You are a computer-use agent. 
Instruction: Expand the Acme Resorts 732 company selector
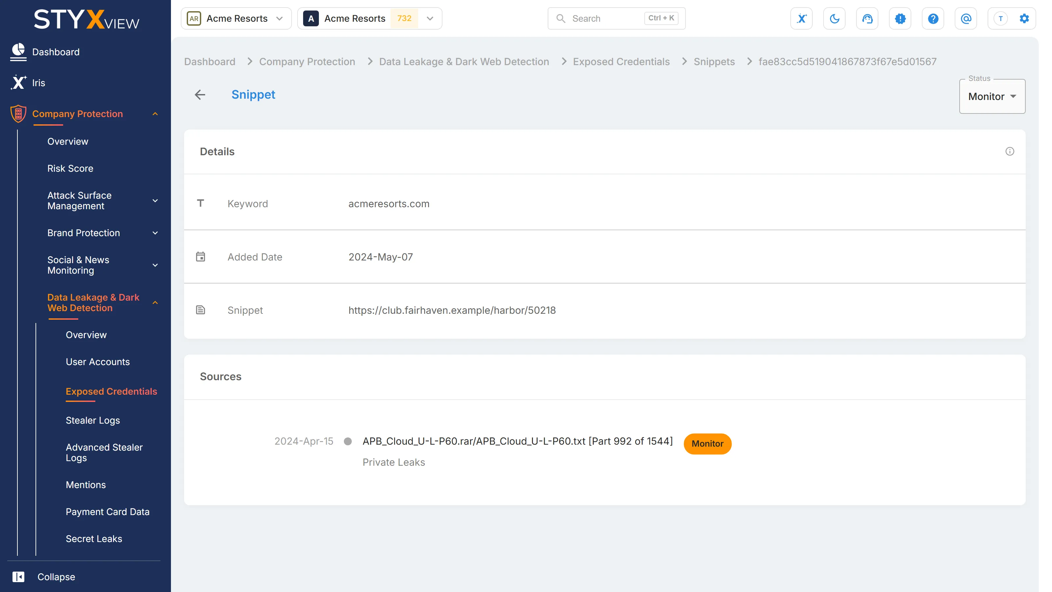[370, 18]
